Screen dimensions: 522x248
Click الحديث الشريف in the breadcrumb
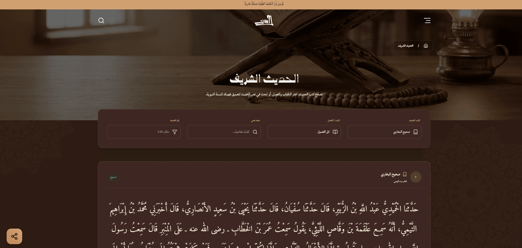pos(406,46)
